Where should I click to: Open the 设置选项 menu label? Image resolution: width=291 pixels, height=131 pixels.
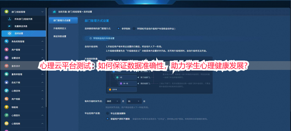[x=16, y=58]
